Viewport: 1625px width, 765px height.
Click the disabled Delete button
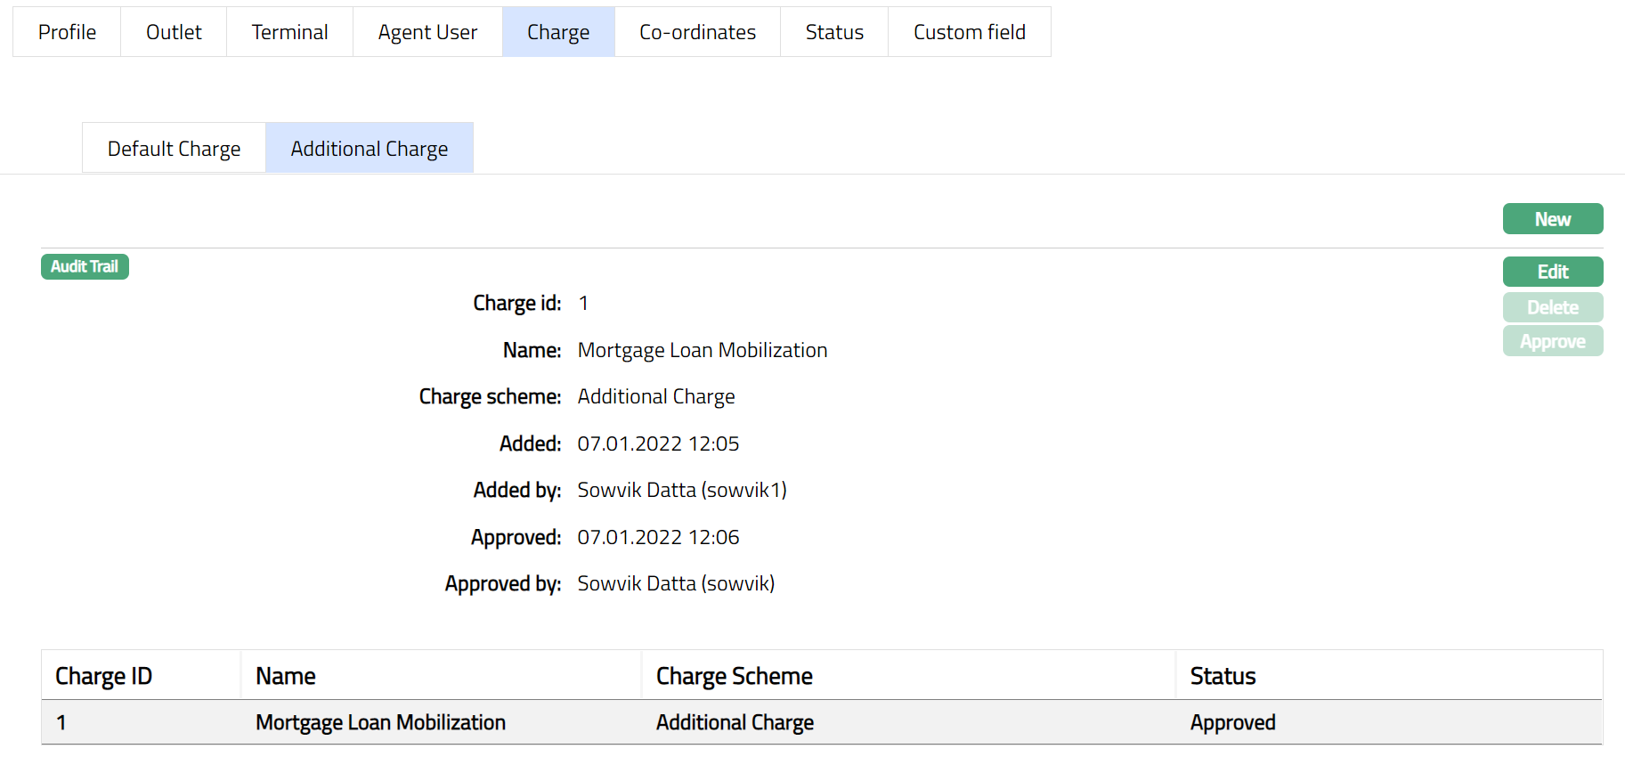tap(1552, 307)
